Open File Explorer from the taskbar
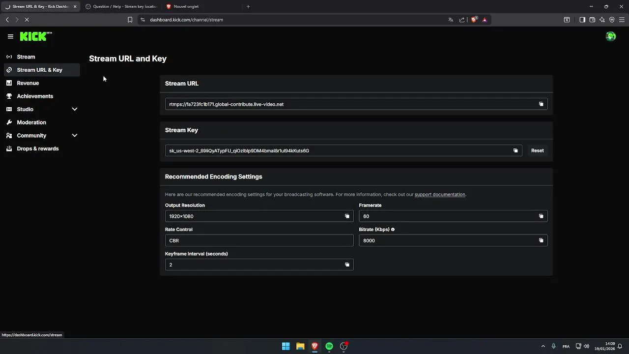 (300, 346)
